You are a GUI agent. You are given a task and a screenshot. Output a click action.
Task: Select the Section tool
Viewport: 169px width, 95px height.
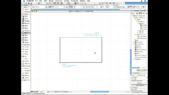pyautogui.click(x=26, y=68)
